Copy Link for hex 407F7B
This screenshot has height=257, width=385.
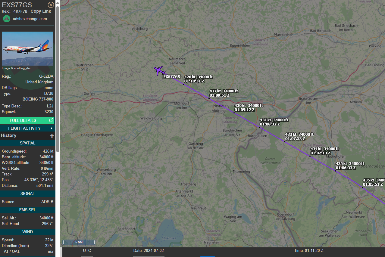41,11
